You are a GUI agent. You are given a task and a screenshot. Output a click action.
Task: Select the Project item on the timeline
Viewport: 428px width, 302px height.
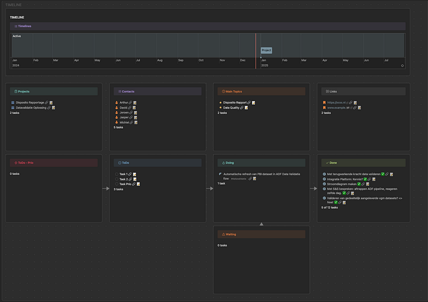pos(266,51)
